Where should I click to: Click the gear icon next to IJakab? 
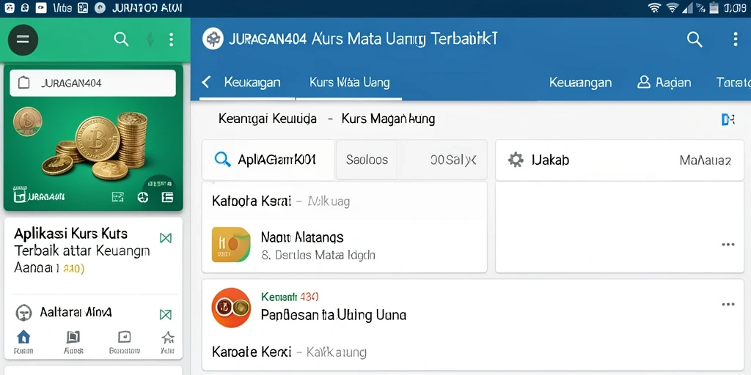pyautogui.click(x=516, y=160)
